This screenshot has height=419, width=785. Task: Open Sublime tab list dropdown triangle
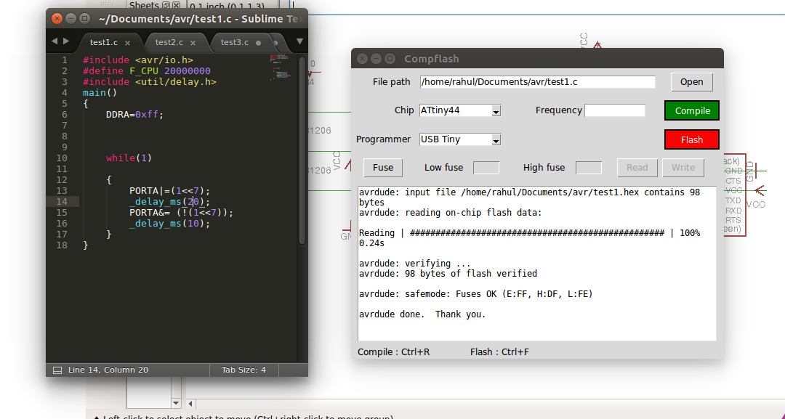(299, 41)
